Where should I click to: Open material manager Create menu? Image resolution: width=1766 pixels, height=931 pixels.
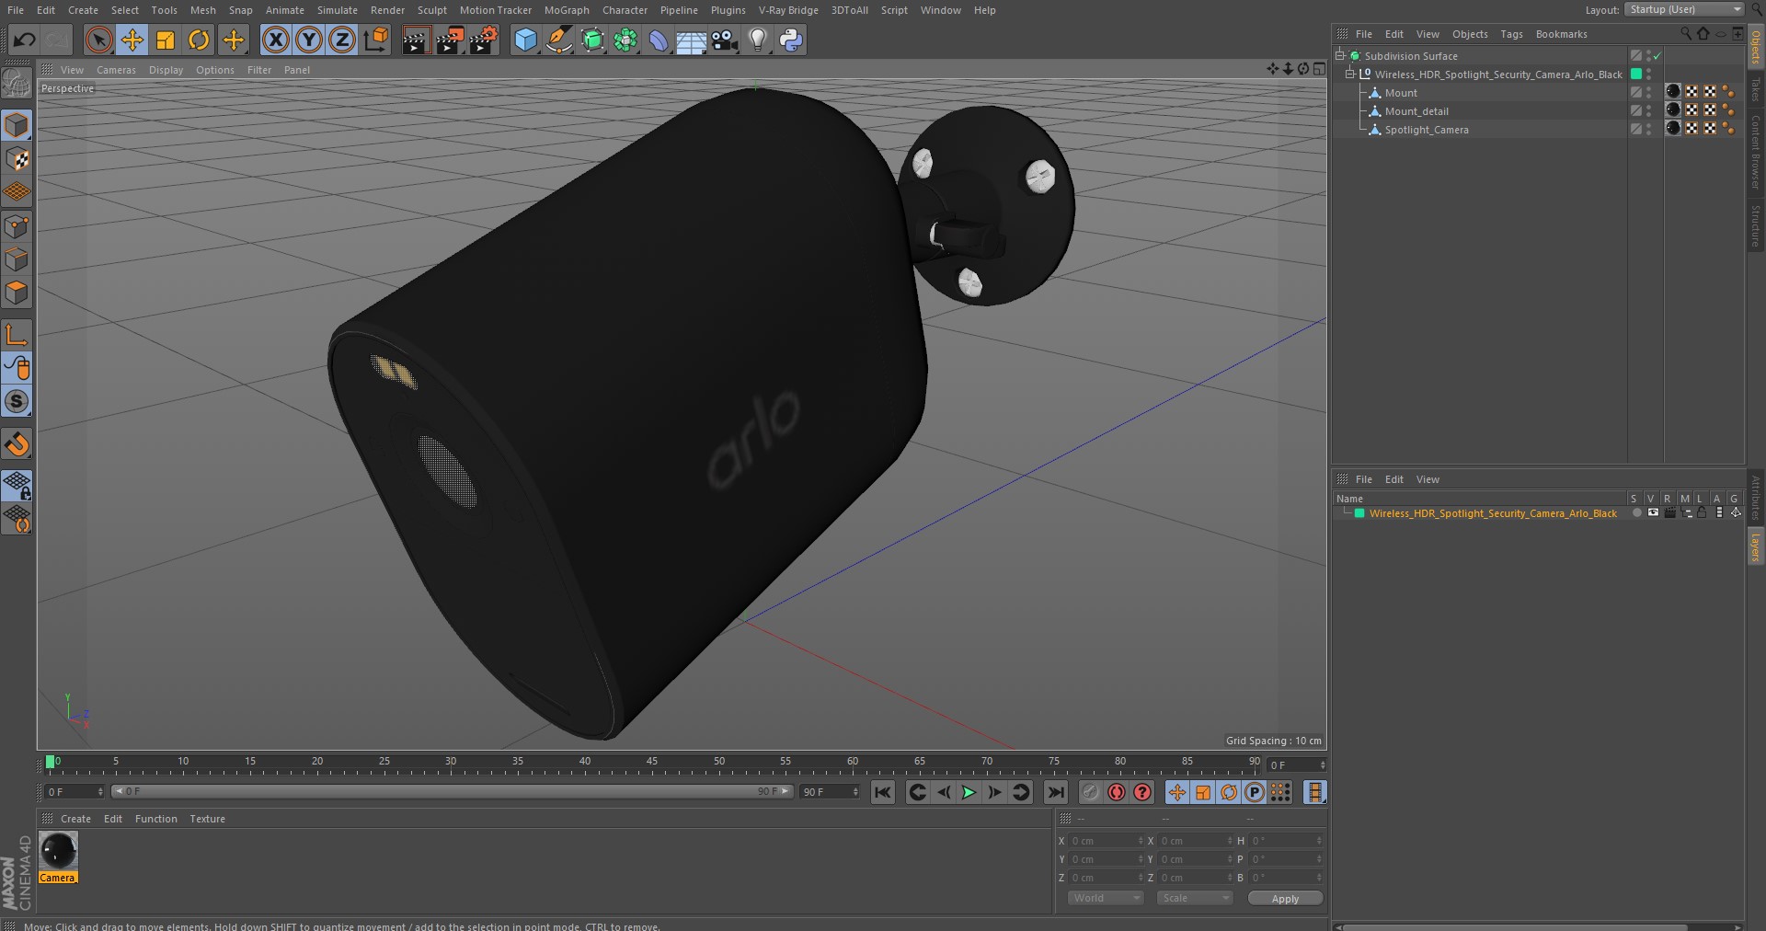pos(75,819)
